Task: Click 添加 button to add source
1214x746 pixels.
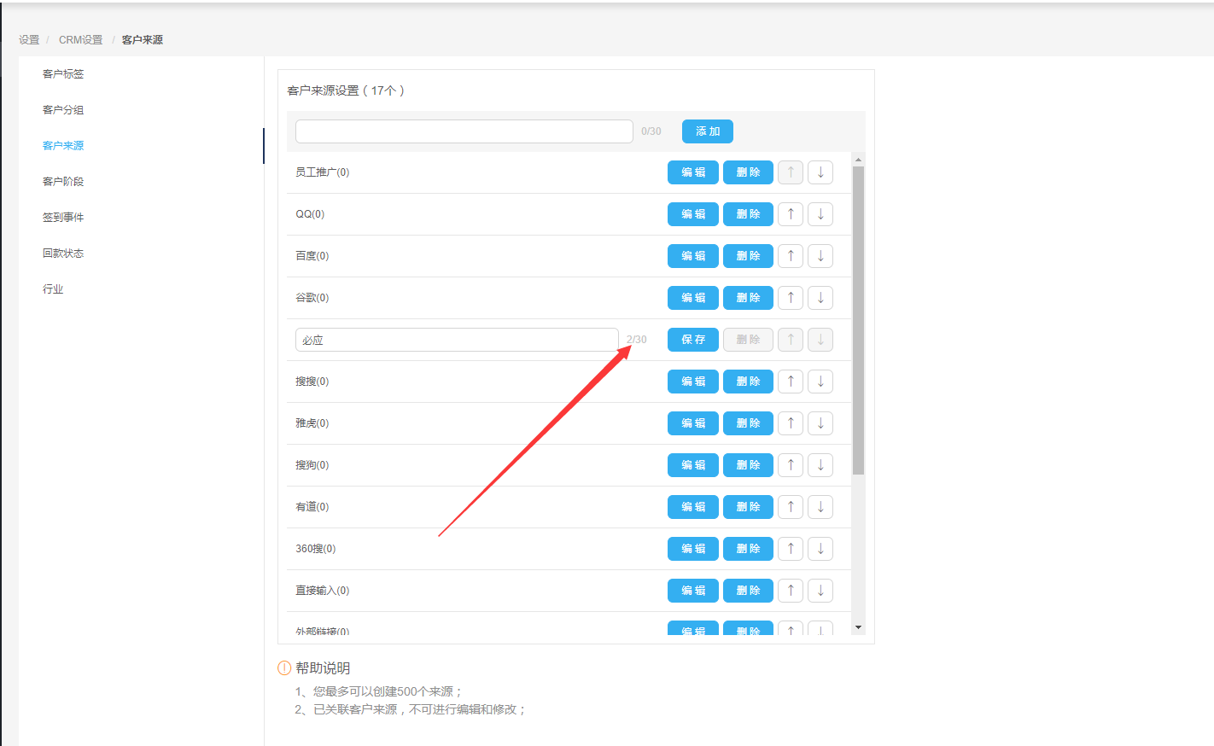Action: coord(707,131)
